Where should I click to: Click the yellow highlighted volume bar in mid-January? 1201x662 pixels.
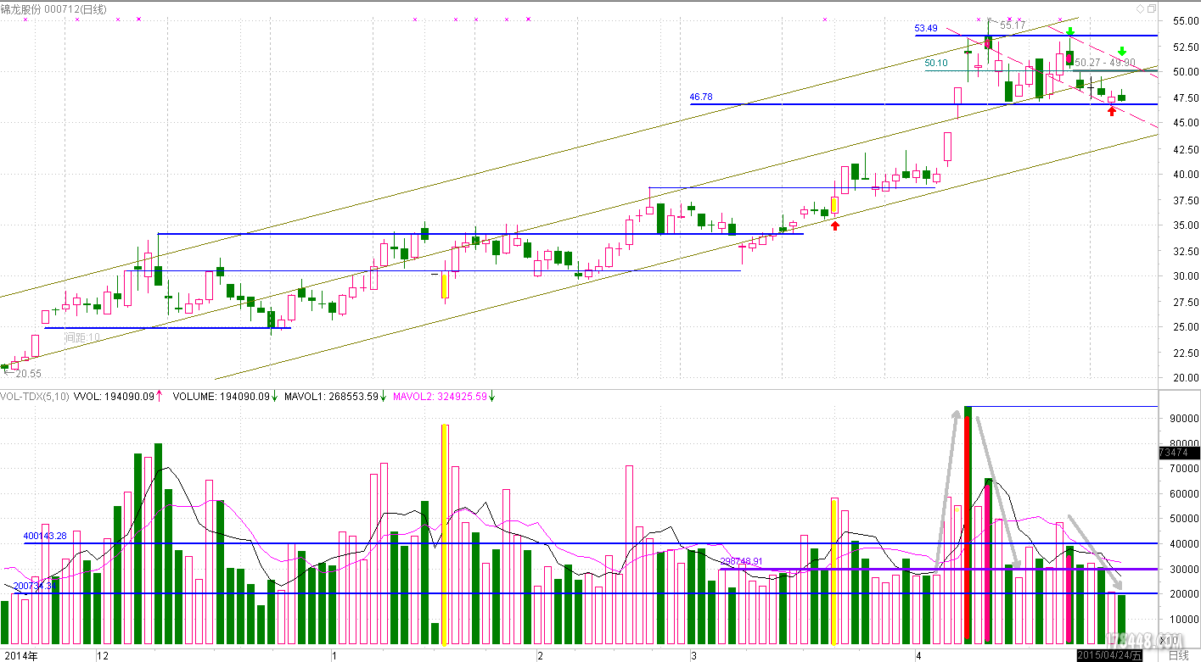[x=445, y=534]
